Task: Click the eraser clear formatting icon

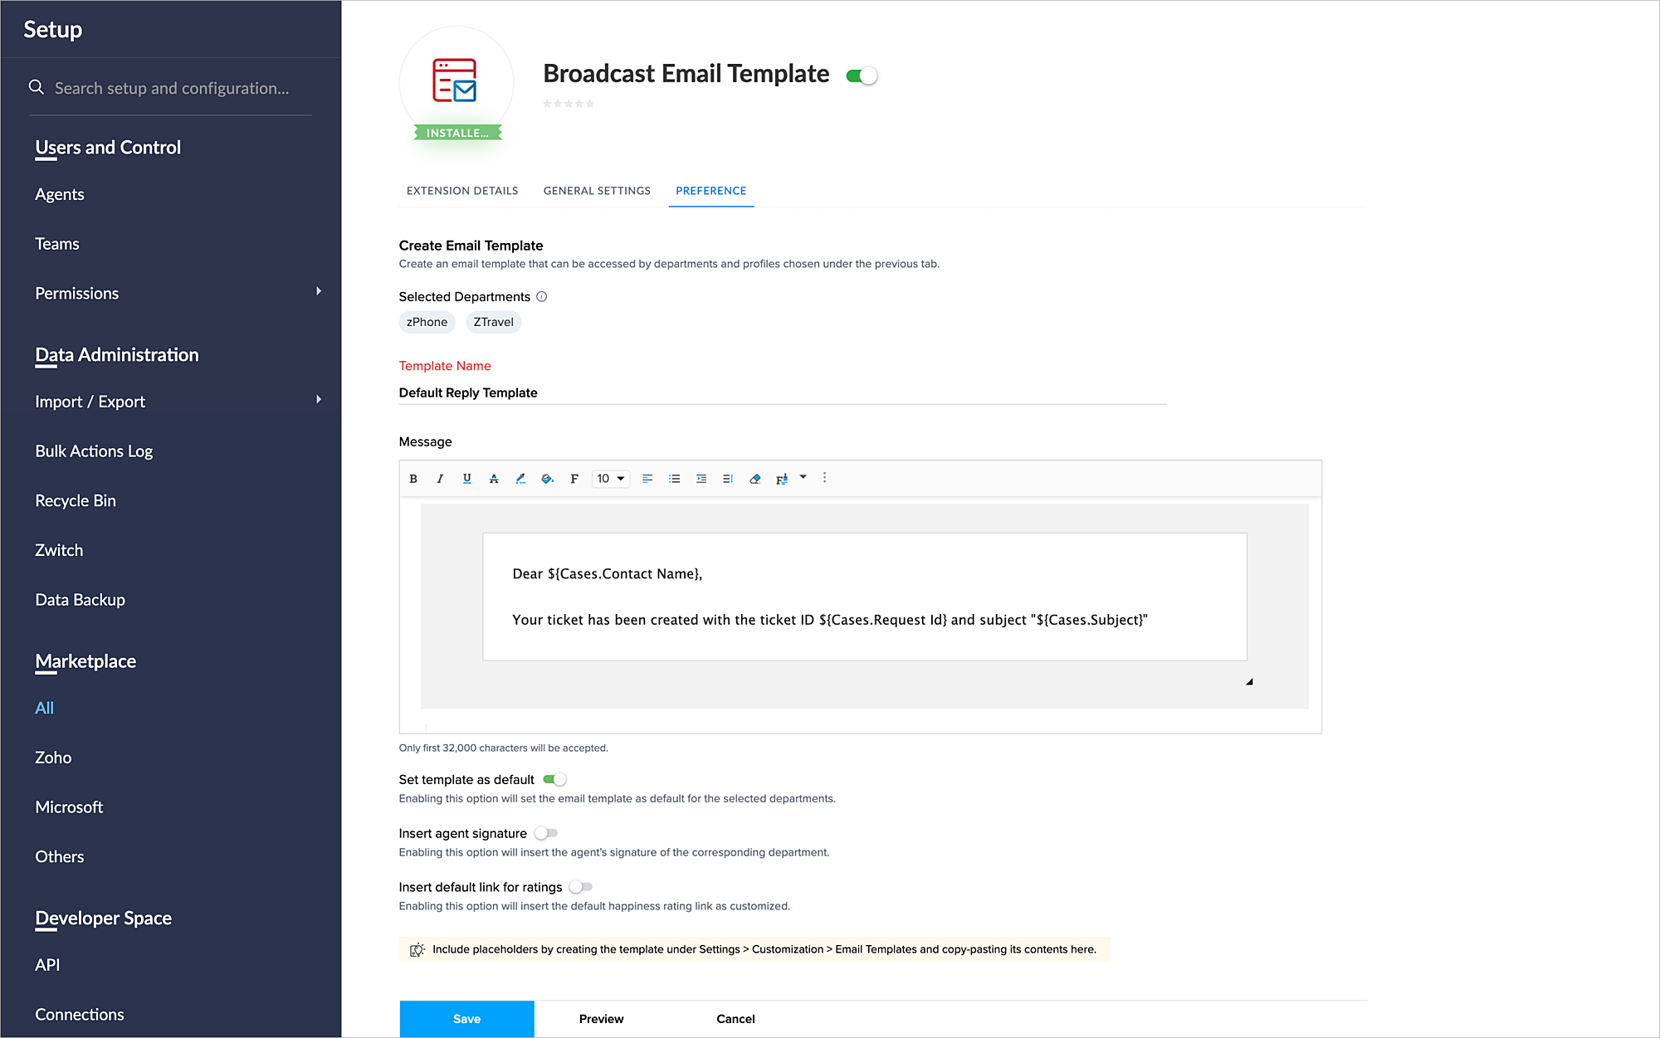Action: (754, 479)
